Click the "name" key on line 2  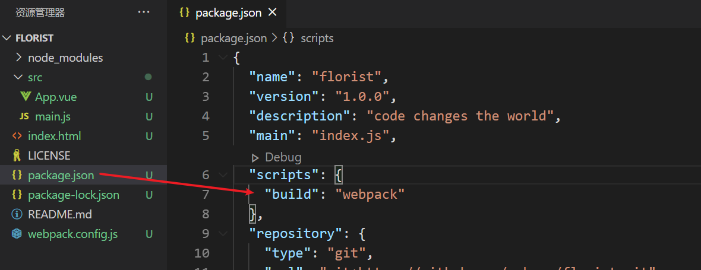272,77
